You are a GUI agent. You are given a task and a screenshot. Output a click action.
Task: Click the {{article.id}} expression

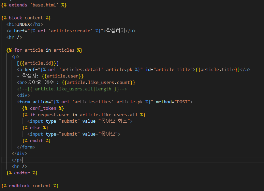(38, 63)
